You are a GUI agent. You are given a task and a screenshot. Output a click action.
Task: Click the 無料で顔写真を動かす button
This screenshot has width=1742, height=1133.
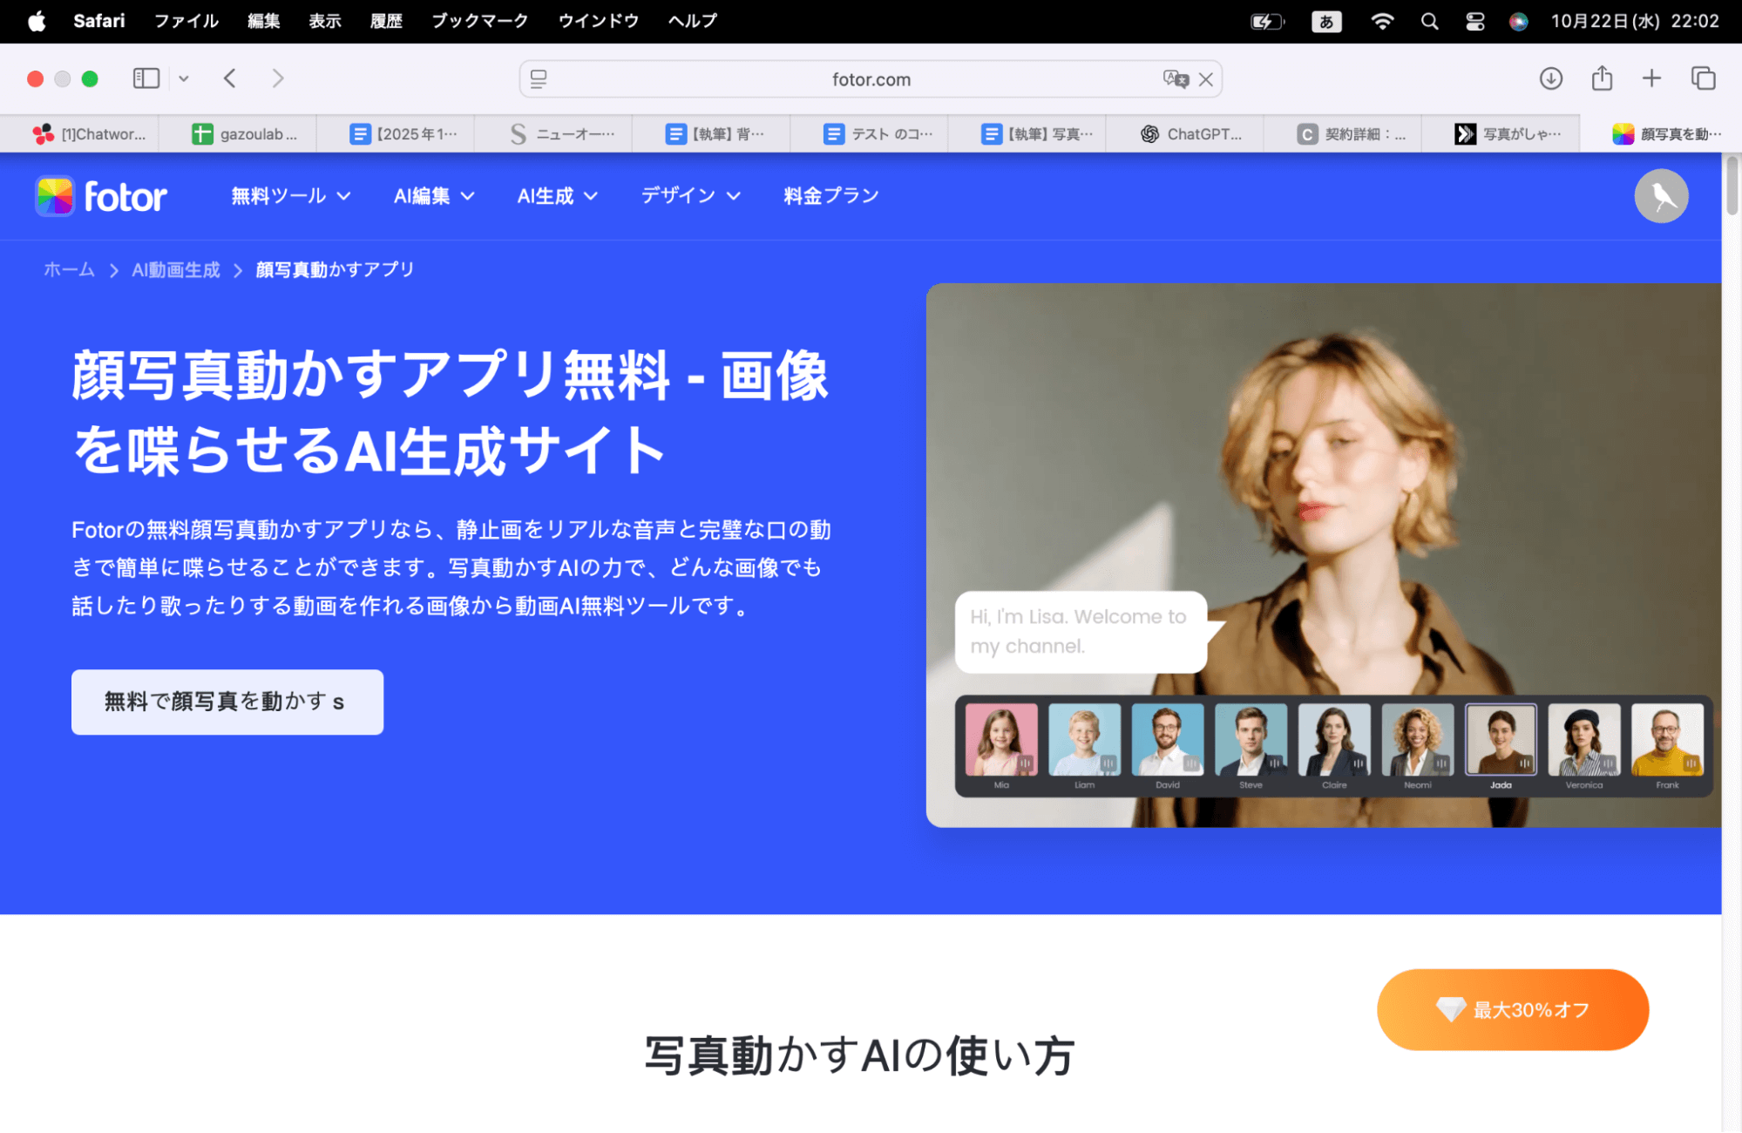(x=227, y=702)
